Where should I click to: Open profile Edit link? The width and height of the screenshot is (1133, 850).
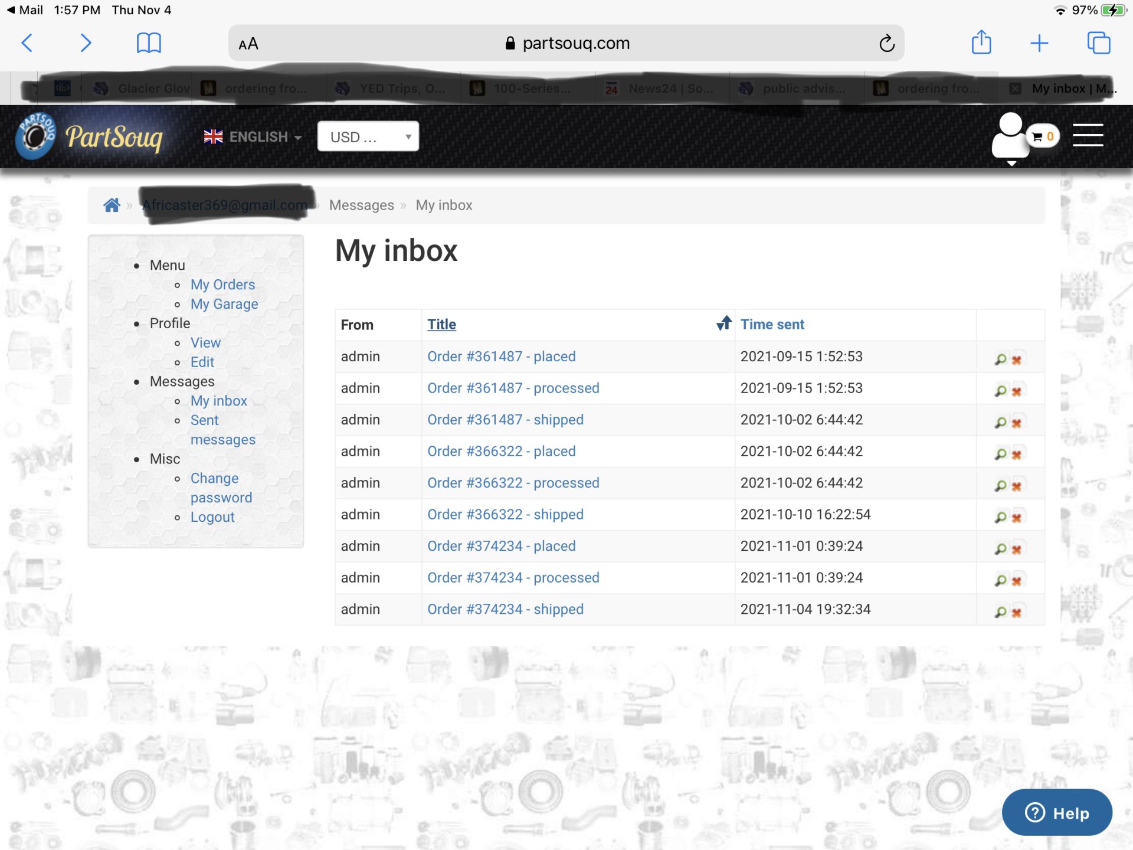(x=202, y=362)
